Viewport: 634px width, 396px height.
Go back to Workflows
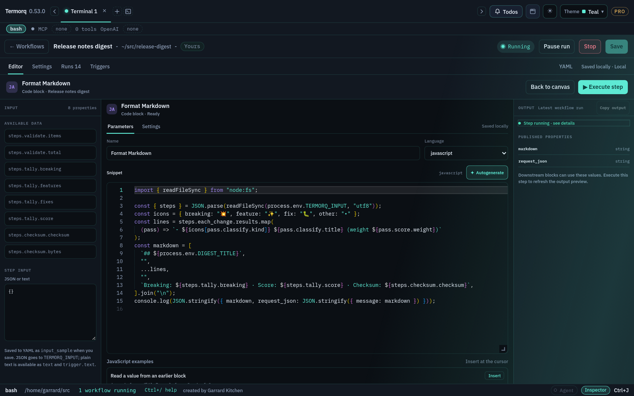click(27, 47)
